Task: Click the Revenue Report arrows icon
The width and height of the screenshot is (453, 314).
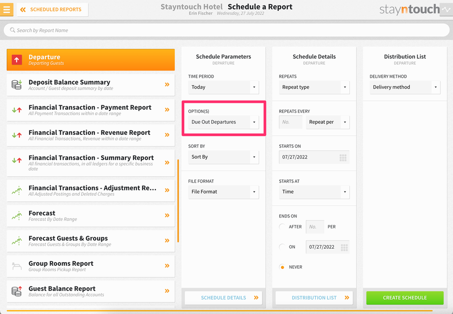Action: coord(17,135)
